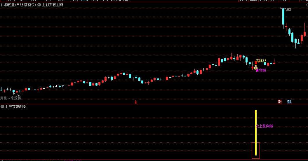Screen dimensions: 308x161
Task: Click the tall cyan candlestick at 7.02 peak
Action: [x=283, y=17]
